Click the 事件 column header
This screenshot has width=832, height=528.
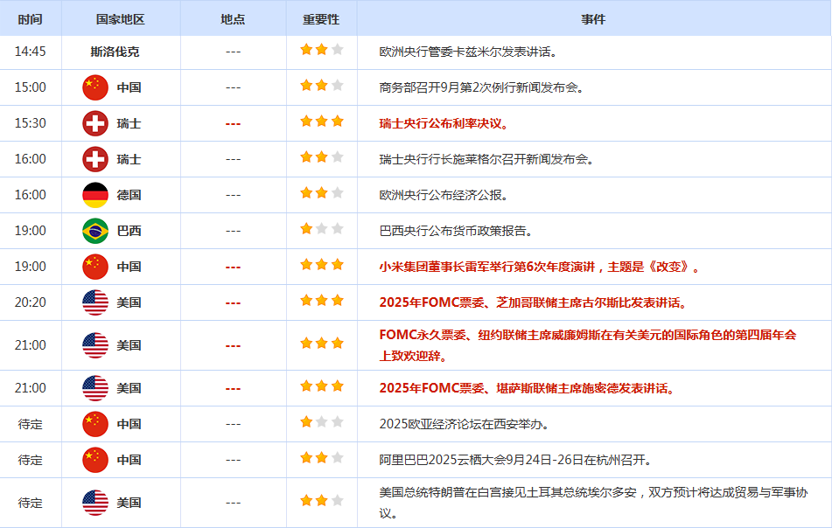coord(593,19)
